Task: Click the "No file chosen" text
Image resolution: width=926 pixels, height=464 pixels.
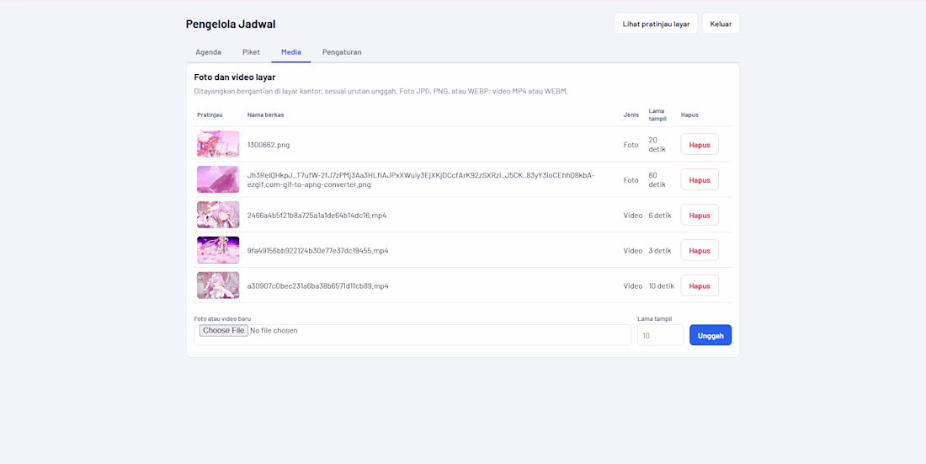Action: pyautogui.click(x=274, y=330)
